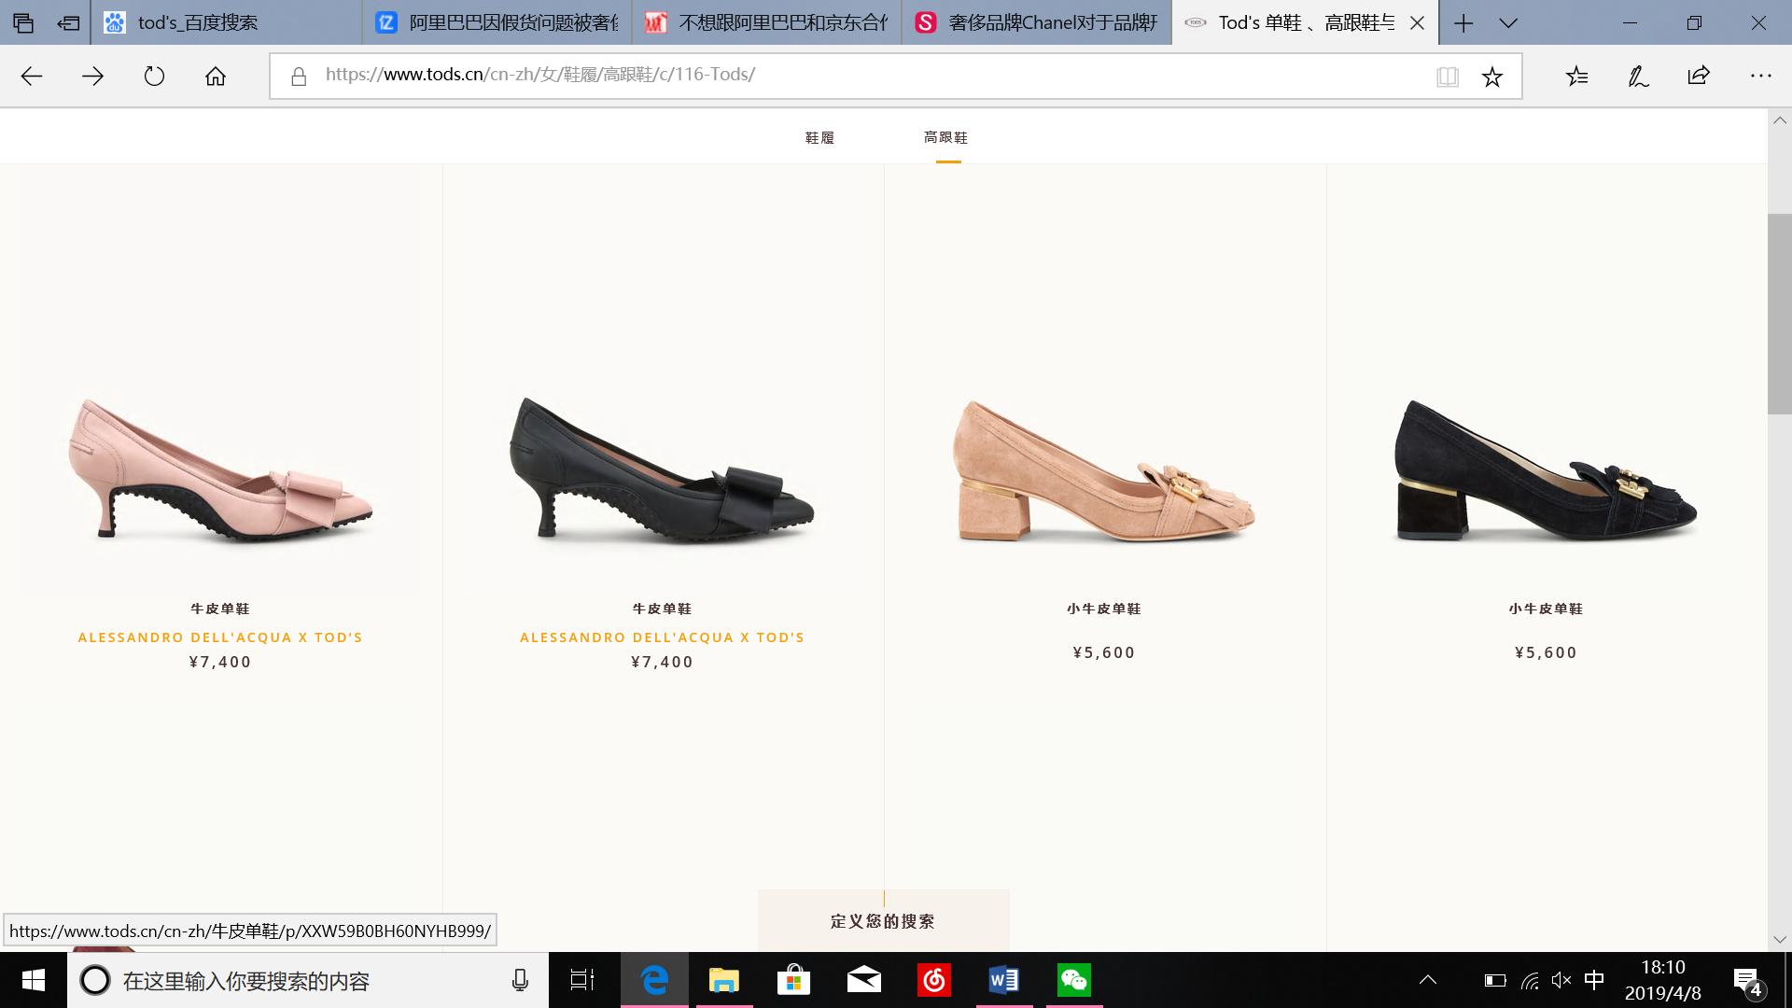Open a new browser tab

[1463, 22]
